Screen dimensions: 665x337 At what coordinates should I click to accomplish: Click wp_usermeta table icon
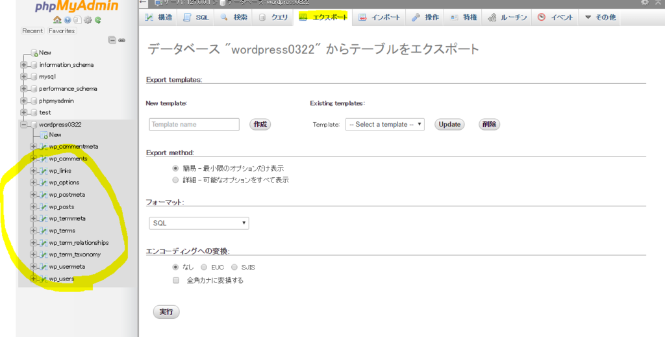pyautogui.click(x=43, y=267)
